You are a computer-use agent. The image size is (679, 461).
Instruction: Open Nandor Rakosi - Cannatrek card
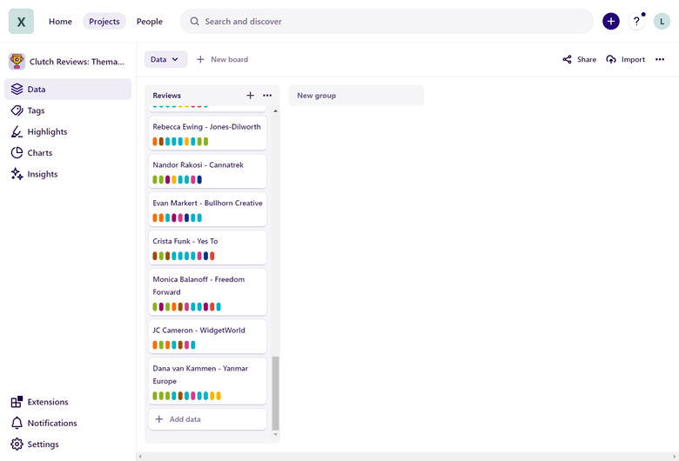(207, 171)
